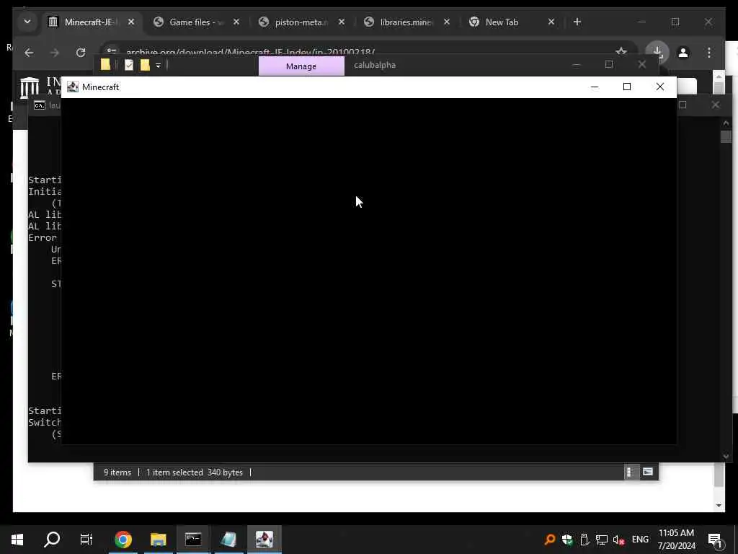Click the Properties quick access icon in File Explorer
This screenshot has height=554, width=738.
pyautogui.click(x=129, y=65)
